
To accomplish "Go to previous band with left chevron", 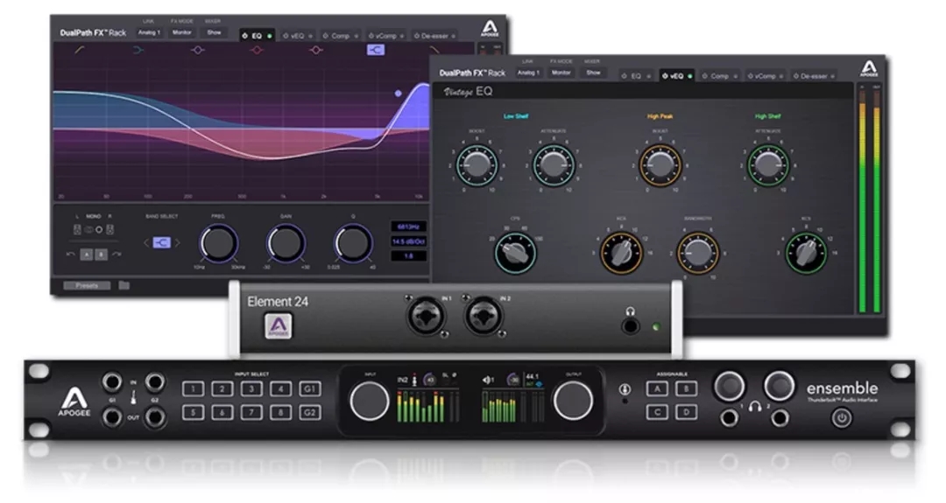I will 145,242.
